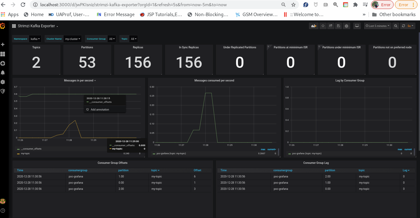
Task: Open the Cluster Name my-cluster dropdown
Action: pyautogui.click(x=73, y=39)
